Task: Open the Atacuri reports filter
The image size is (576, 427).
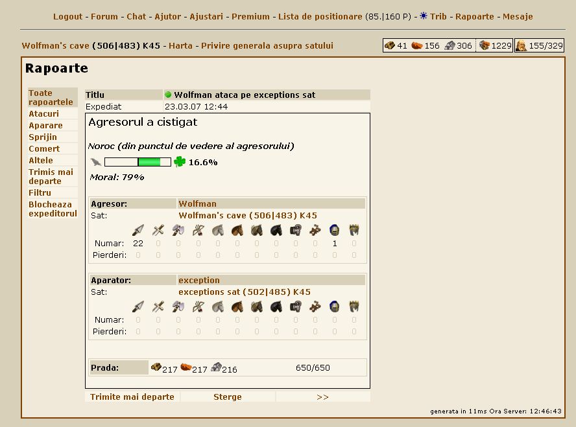Action: (x=43, y=114)
